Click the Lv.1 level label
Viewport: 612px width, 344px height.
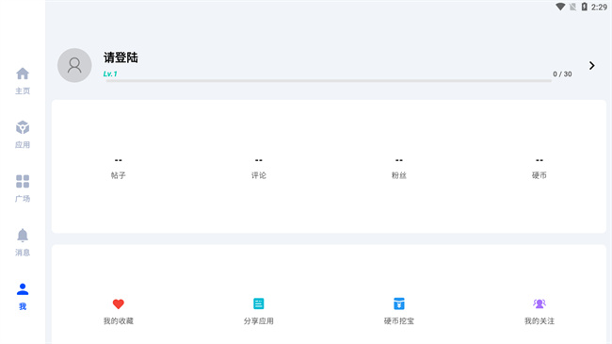[110, 74]
